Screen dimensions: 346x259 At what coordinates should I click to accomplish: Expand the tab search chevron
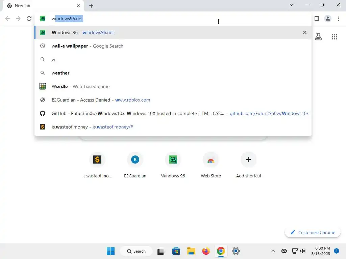tap(291, 5)
